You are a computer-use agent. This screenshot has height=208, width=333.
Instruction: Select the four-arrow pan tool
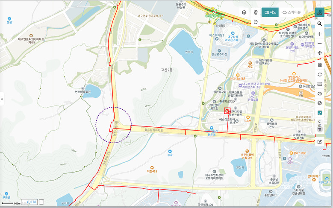319,53
